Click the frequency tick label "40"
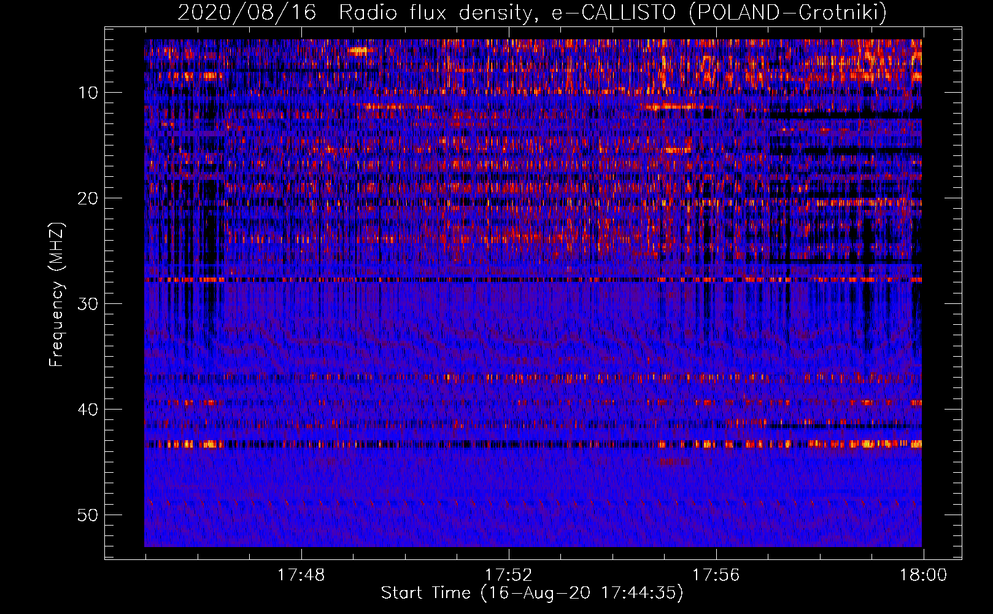Screen dimensions: 993x614 (x=88, y=410)
